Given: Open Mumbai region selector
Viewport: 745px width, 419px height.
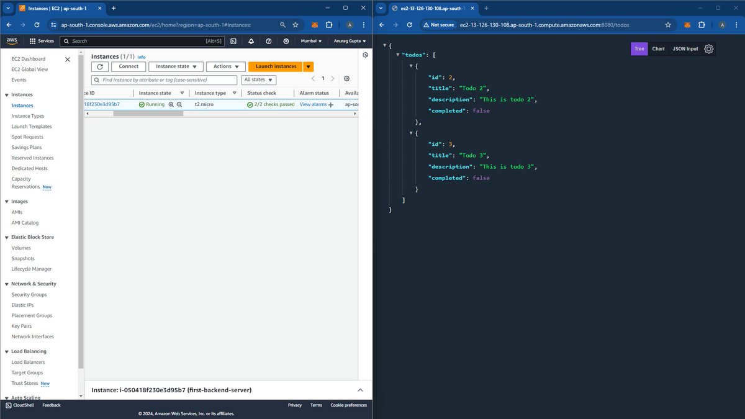Looking at the screenshot, I should pyautogui.click(x=312, y=41).
